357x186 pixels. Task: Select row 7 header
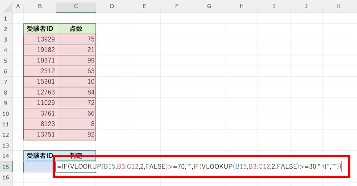[5, 82]
